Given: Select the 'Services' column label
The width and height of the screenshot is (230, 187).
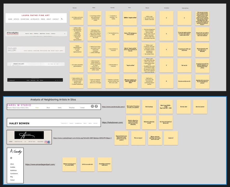Looking at the screenshot, I should point(74,8).
